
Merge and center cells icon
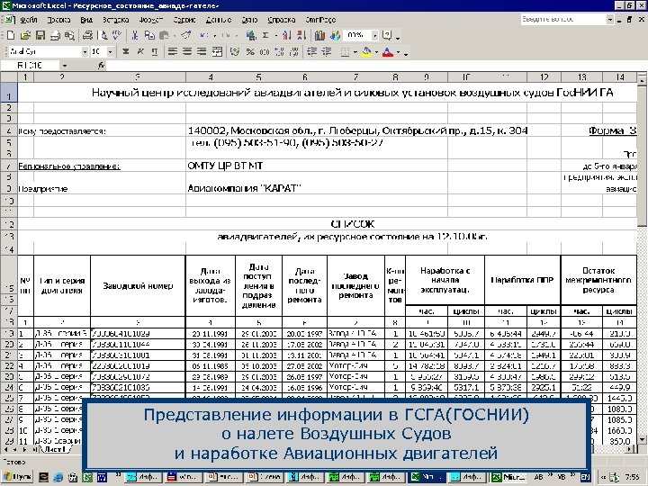tap(217, 51)
